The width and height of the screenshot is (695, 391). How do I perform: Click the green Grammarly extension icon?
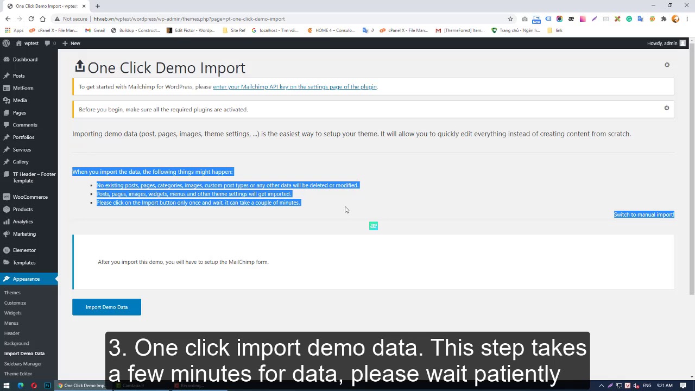[x=629, y=19]
